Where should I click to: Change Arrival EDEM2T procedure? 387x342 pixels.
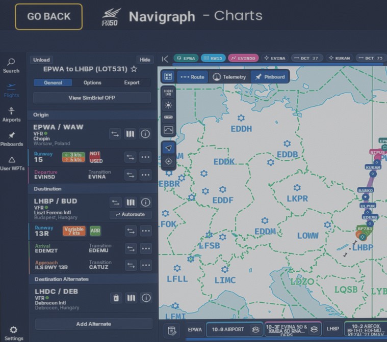point(131,249)
